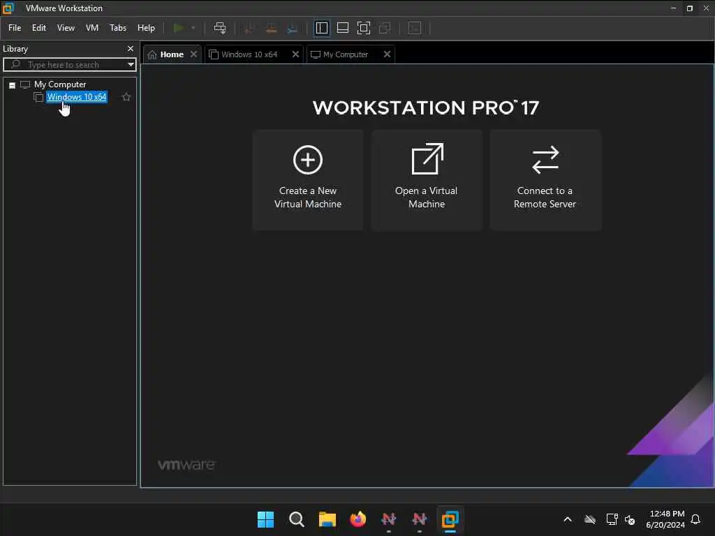The height and width of the screenshot is (536, 715).
Task: Click the VM icon beside Windows 10 x64
Action: tap(38, 97)
